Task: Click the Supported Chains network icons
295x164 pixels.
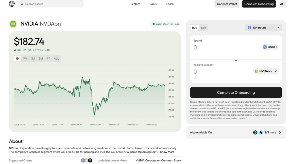Action: pyautogui.click(x=86, y=161)
